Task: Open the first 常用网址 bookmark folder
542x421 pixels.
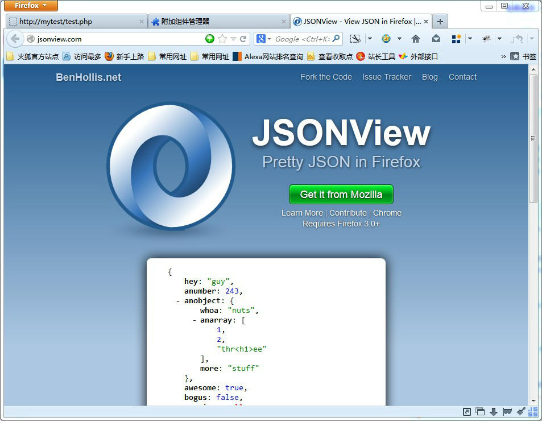Action: click(x=167, y=56)
